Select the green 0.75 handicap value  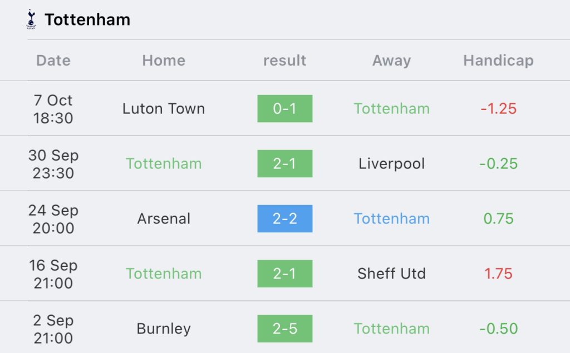click(x=498, y=218)
